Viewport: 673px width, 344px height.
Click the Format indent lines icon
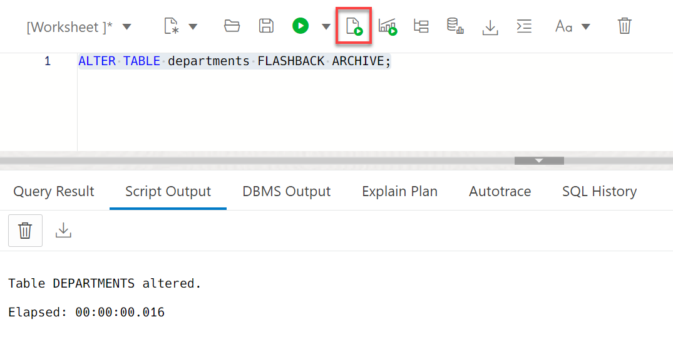(x=524, y=26)
